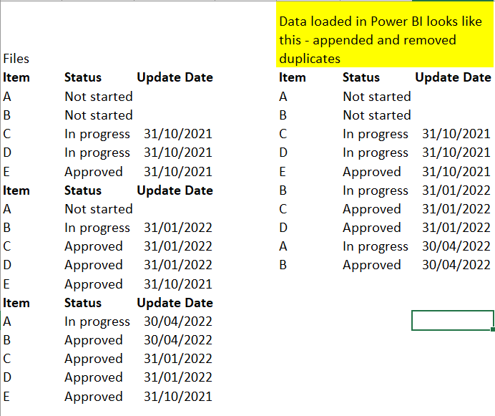Click 'Approved' for item E in Power BI table
Screen dimensions: 495x416
pyautogui.click(x=372, y=173)
